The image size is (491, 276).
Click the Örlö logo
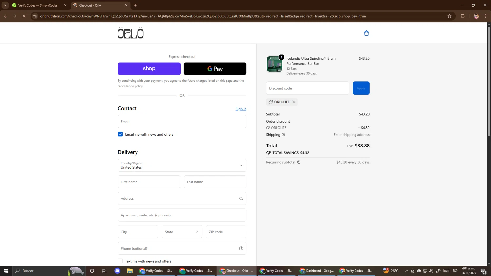131,33
